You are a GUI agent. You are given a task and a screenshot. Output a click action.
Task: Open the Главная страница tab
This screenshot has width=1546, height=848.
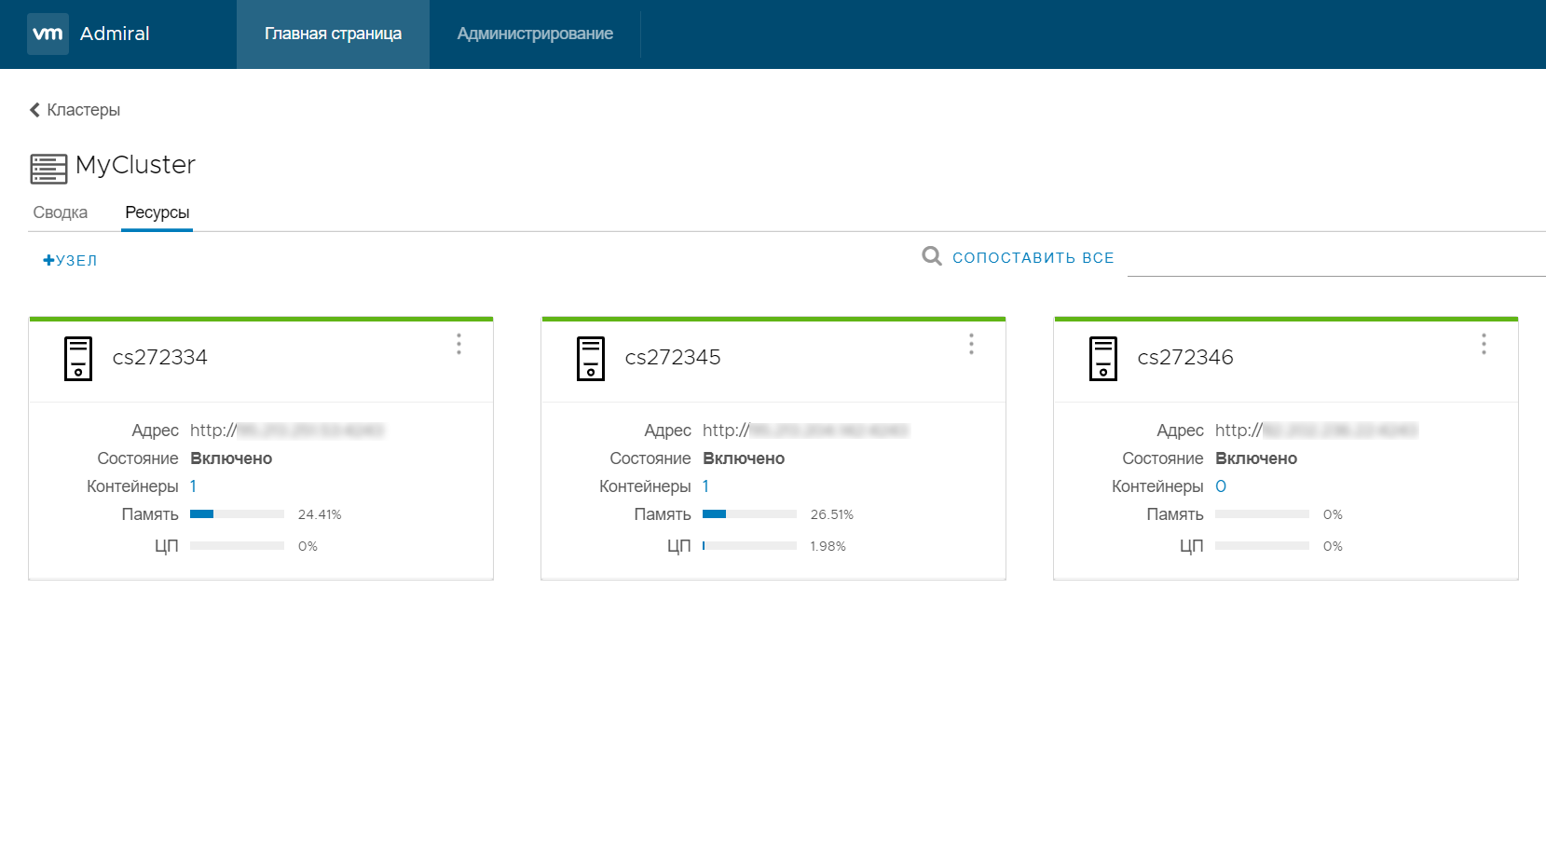(x=333, y=34)
